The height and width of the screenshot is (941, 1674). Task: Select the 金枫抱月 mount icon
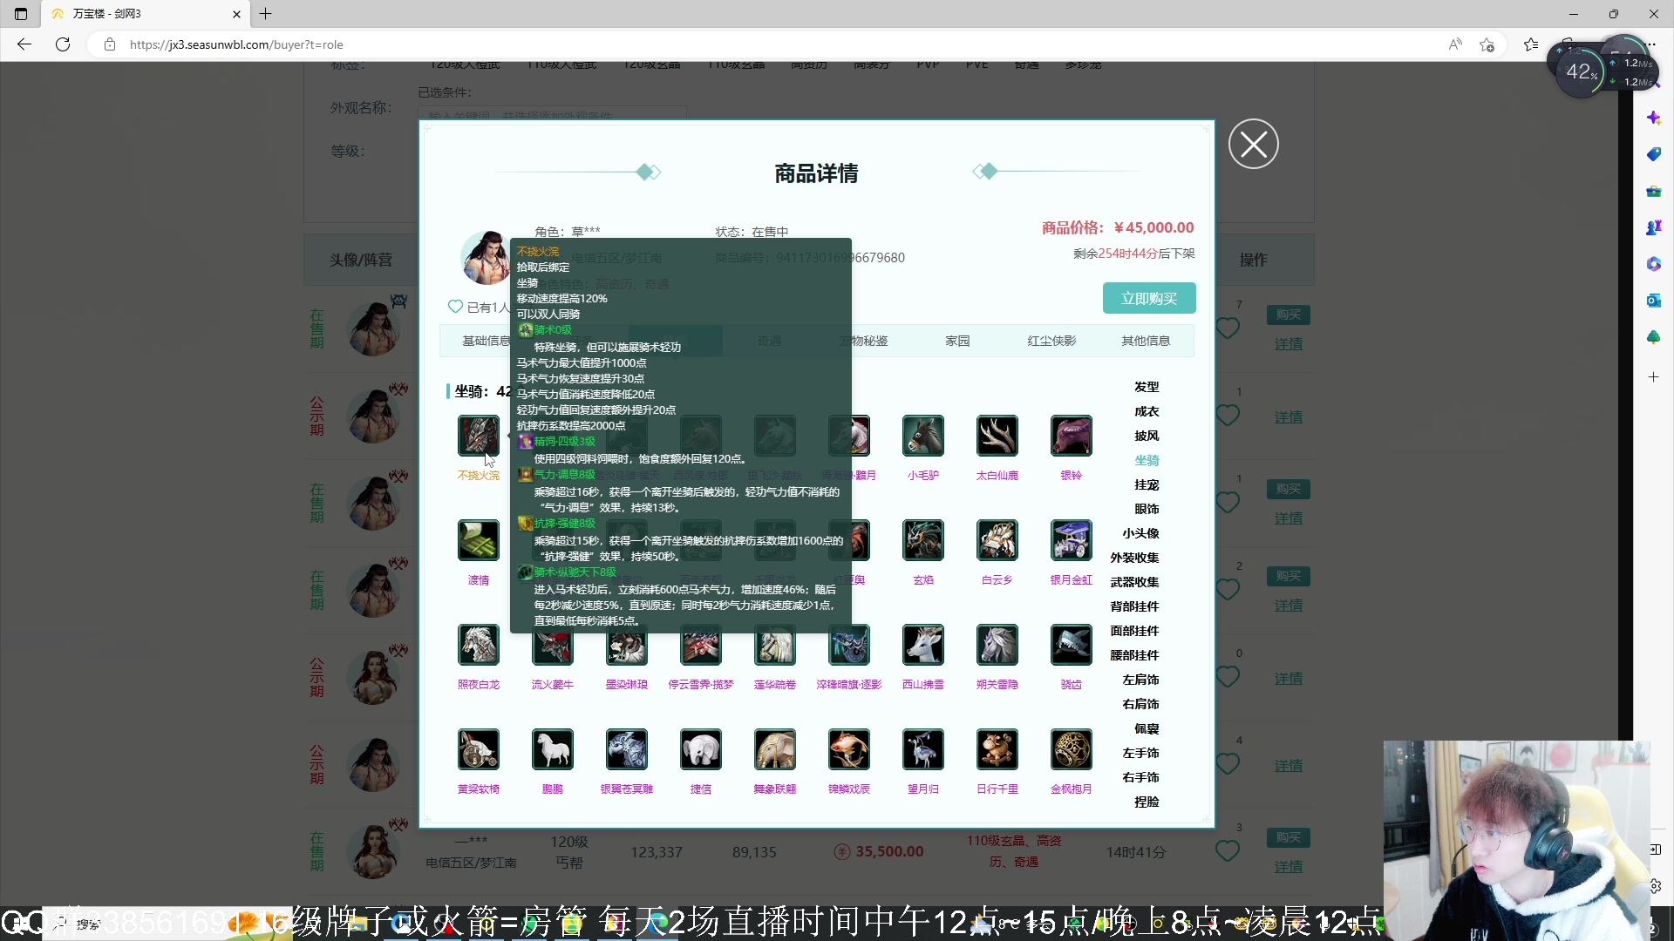click(x=1072, y=749)
